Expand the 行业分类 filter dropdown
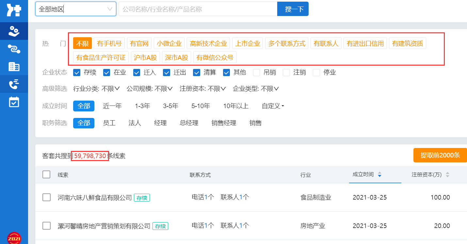467x244 pixels. point(97,89)
